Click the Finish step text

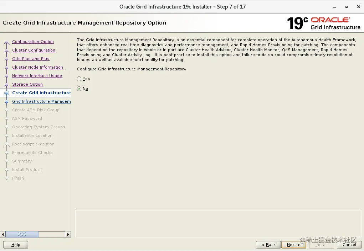point(18,178)
